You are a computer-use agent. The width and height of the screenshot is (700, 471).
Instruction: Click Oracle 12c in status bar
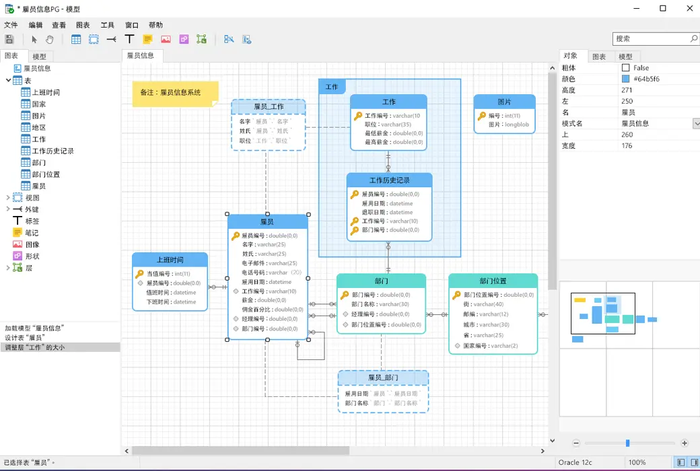pos(575,462)
